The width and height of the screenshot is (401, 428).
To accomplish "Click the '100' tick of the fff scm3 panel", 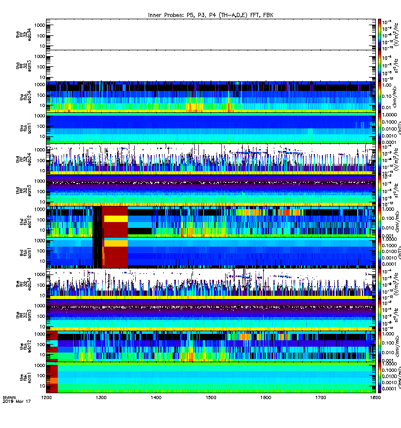I will (x=41, y=316).
